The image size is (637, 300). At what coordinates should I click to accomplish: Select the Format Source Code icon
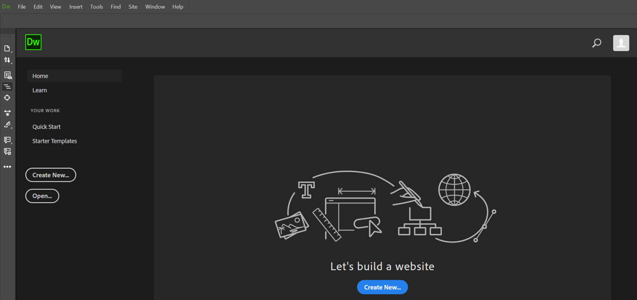(x=7, y=86)
